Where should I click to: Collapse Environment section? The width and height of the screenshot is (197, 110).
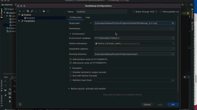tap(70, 34)
